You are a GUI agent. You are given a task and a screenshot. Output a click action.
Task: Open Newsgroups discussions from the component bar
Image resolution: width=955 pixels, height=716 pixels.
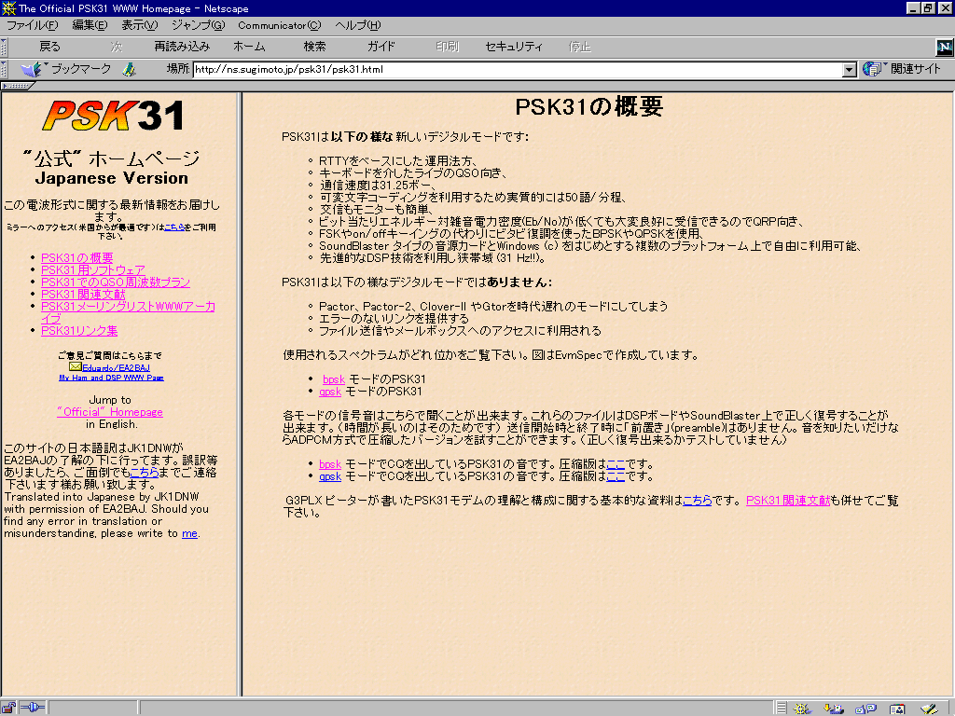click(x=865, y=709)
